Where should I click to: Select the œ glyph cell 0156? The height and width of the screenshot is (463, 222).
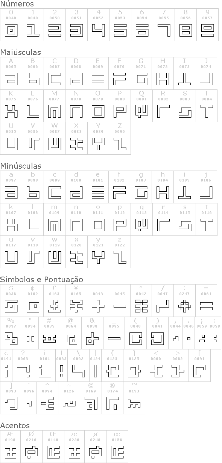point(117,446)
